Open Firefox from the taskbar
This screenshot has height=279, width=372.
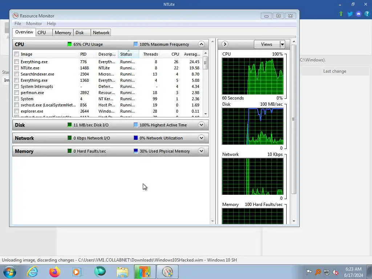(x=54, y=272)
